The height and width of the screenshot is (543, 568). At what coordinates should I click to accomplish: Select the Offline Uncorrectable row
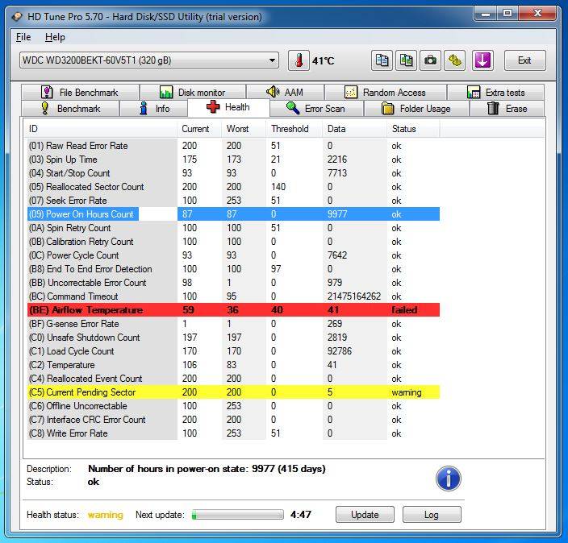coord(234,406)
